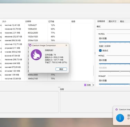130x127 pixels.
Task: Select the row with size 53.79 KB
Action: (47, 29)
